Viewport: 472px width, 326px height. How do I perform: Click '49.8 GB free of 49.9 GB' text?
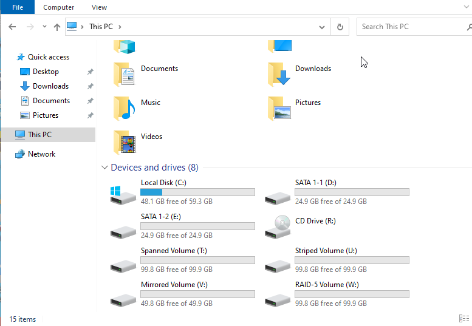pos(176,304)
